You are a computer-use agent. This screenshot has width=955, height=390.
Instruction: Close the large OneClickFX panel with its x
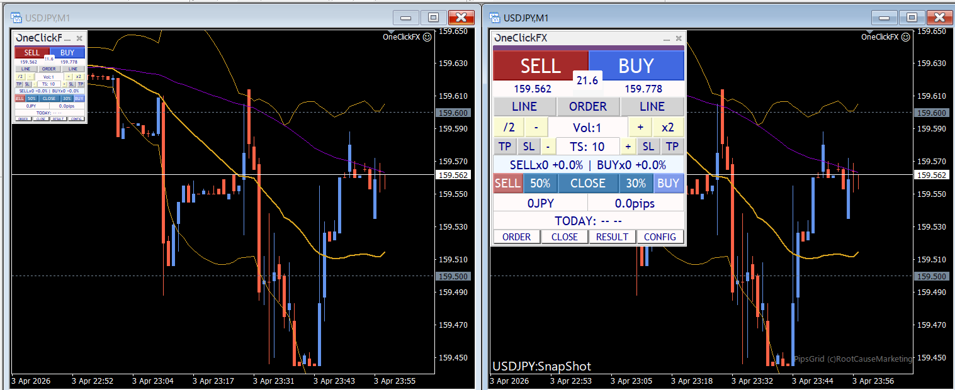coord(678,38)
